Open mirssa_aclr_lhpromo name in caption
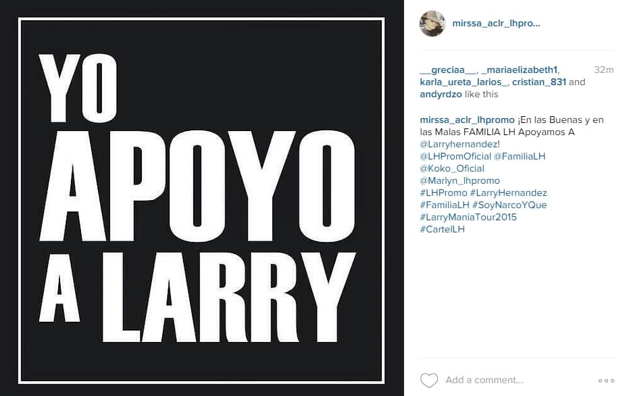This screenshot has height=396, width=625. (467, 120)
